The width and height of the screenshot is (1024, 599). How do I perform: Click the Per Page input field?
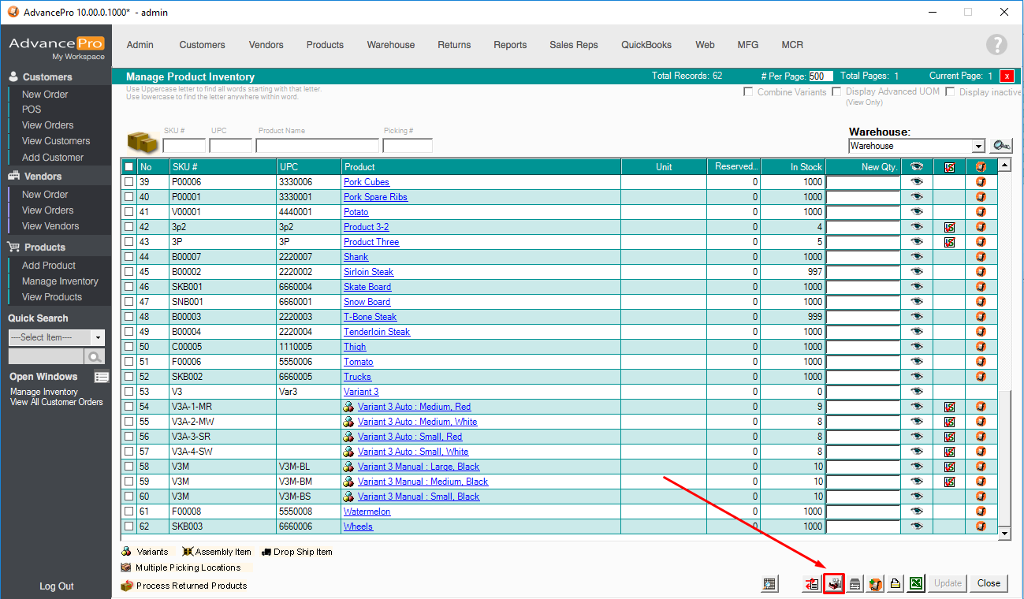coord(821,76)
